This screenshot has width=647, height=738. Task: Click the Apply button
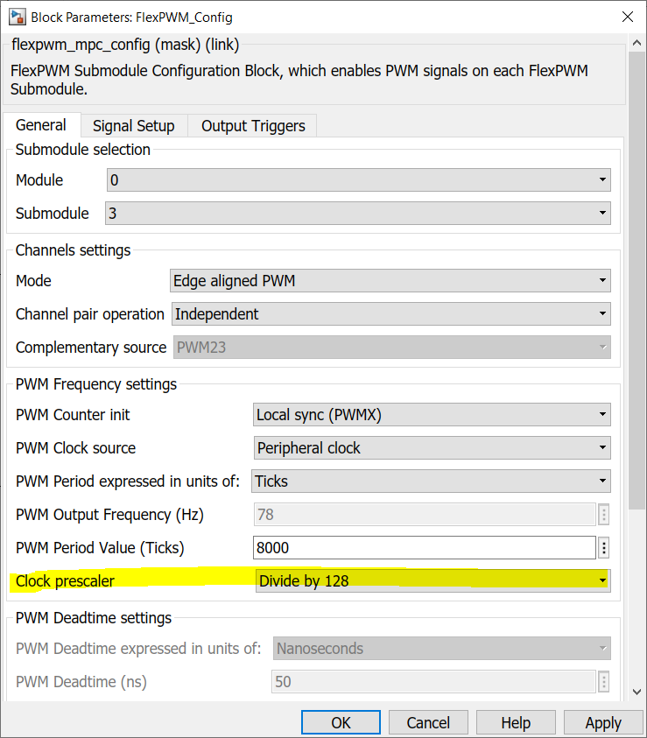click(602, 722)
